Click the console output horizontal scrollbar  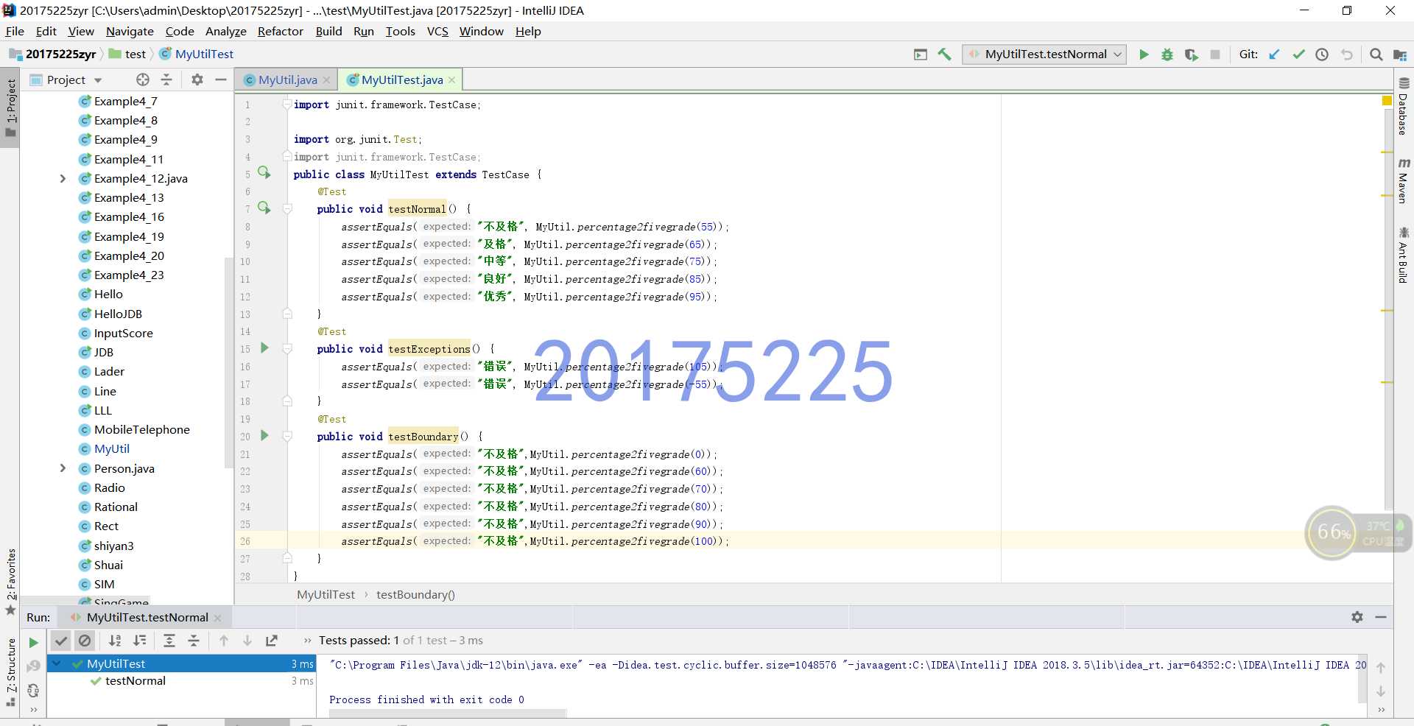[x=448, y=713]
